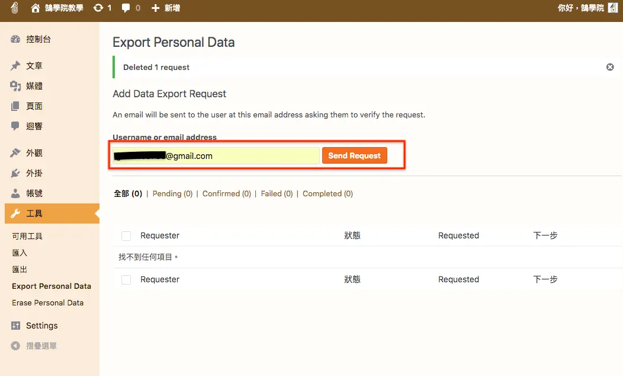Open Export Personal Data in the sidebar
The height and width of the screenshot is (376, 623).
(x=52, y=286)
